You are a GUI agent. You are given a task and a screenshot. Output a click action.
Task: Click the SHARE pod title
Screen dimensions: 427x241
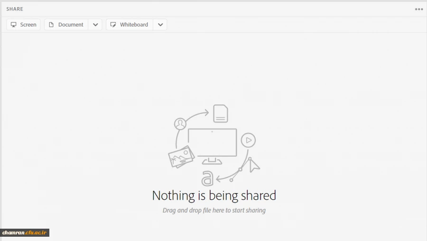(15, 9)
